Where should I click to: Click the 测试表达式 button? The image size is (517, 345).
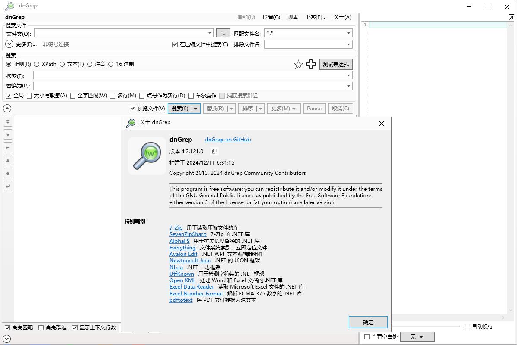pyautogui.click(x=335, y=64)
